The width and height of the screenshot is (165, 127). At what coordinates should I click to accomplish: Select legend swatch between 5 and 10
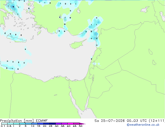(x=28, y=124)
